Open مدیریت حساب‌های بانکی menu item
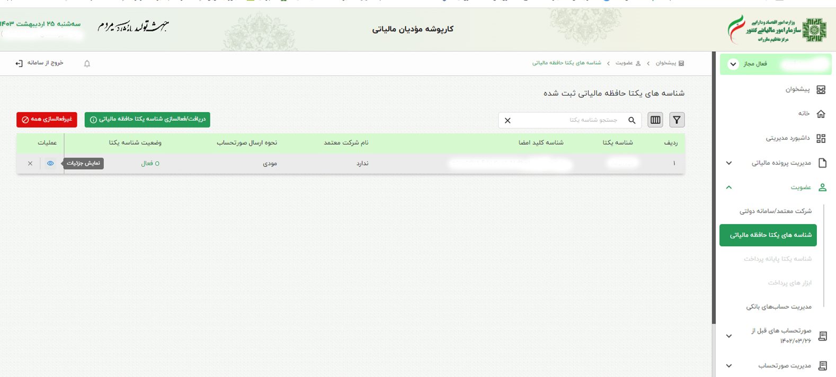Screen dimensions: 836x377 (x=778, y=307)
